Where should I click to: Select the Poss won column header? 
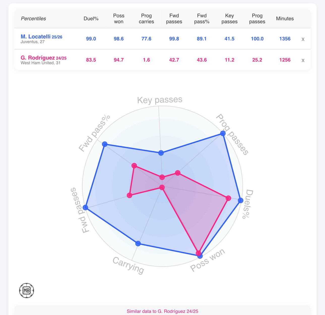119,19
